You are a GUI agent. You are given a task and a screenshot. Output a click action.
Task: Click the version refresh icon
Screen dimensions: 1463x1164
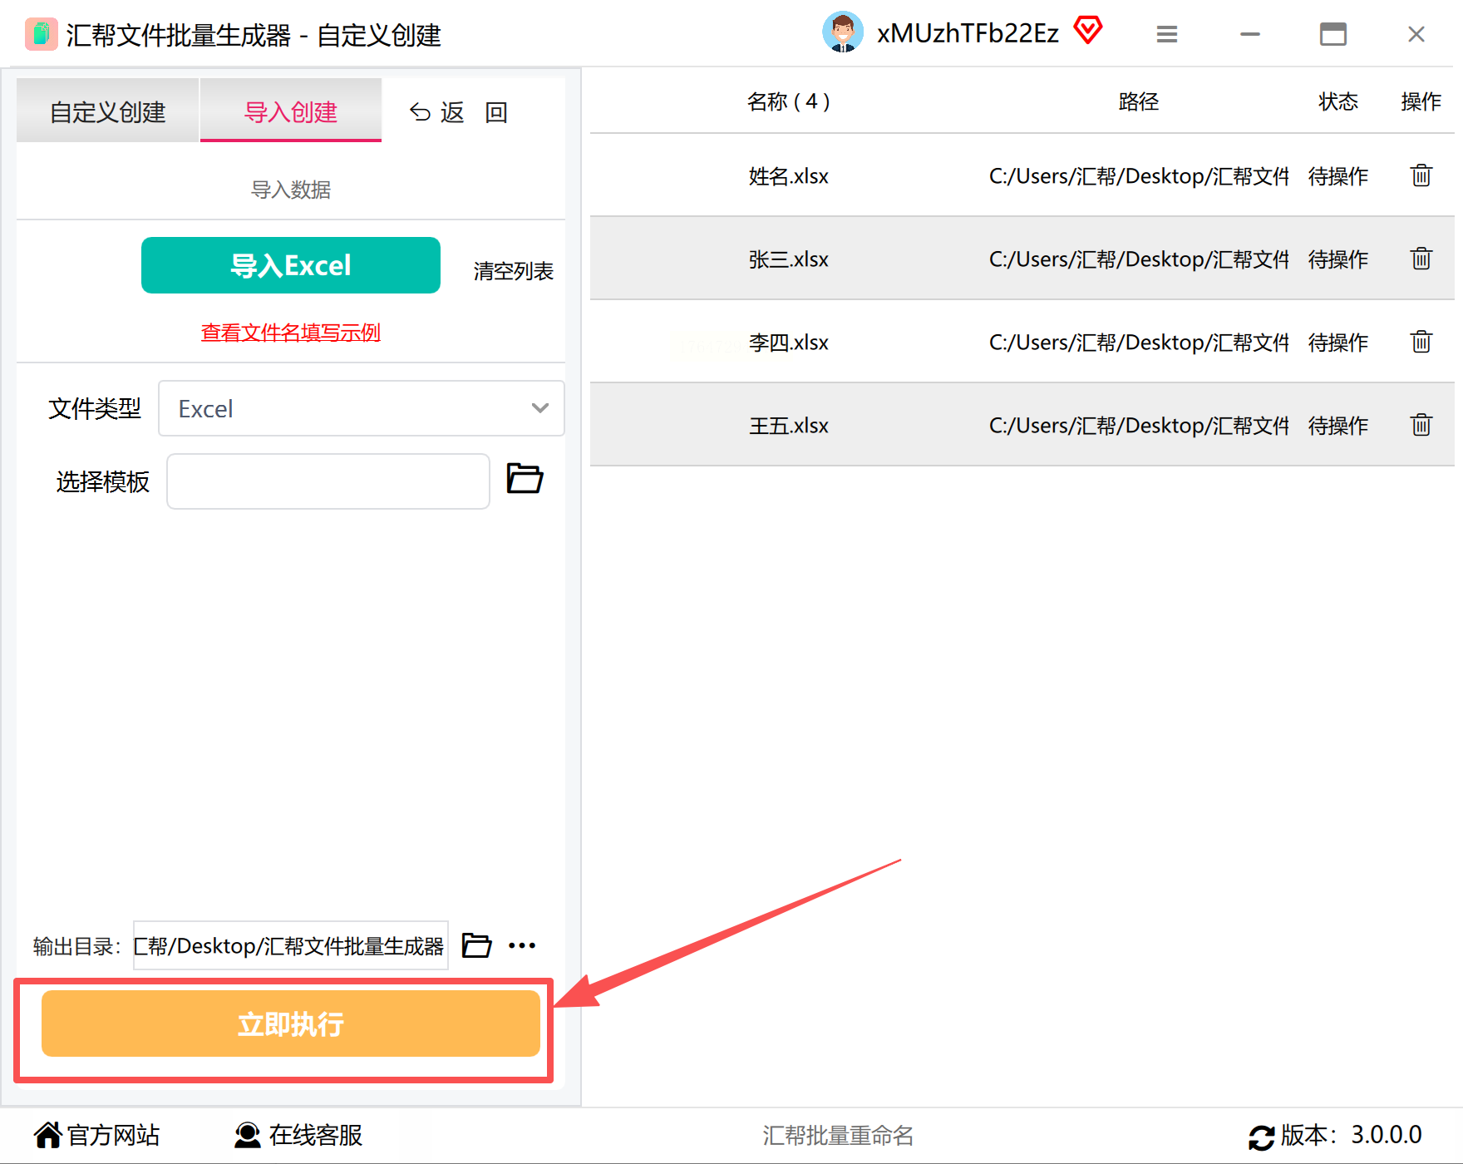(1262, 1137)
